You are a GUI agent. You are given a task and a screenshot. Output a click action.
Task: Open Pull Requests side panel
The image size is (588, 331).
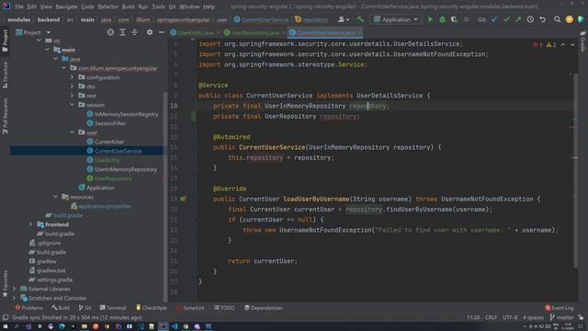(x=5, y=117)
